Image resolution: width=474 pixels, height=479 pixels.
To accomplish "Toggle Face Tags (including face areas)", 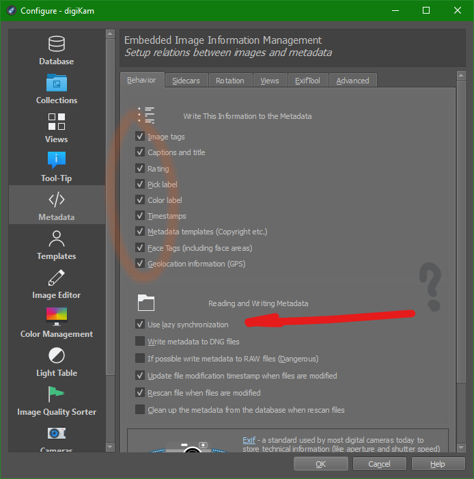I will point(140,248).
